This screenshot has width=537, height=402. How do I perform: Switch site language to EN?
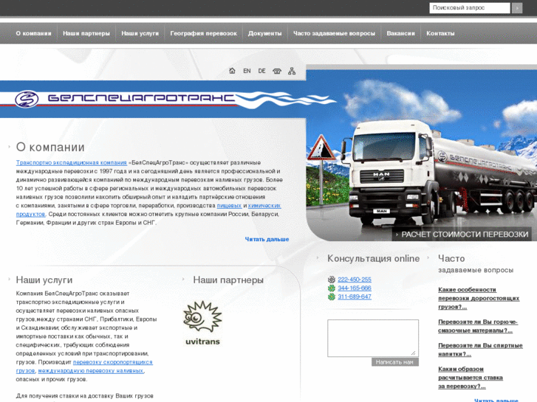pyautogui.click(x=247, y=71)
